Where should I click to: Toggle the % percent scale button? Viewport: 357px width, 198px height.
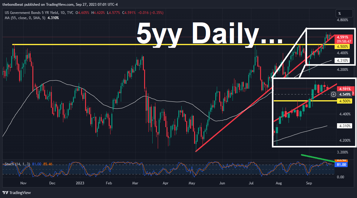point(344,14)
